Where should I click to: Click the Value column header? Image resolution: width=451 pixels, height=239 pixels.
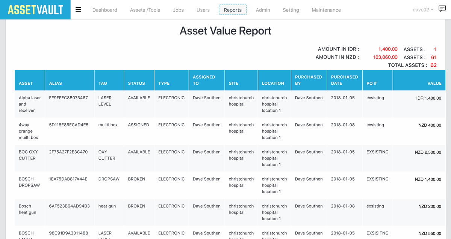434,83
